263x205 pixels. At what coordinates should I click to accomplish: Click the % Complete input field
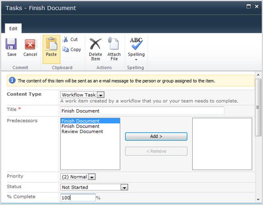point(78,198)
